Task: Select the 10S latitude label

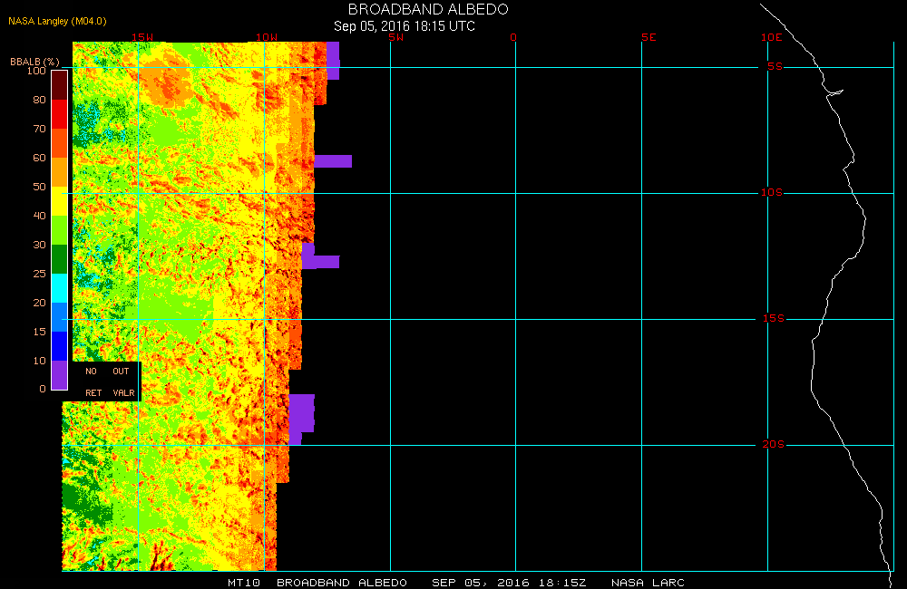Action: click(x=773, y=193)
